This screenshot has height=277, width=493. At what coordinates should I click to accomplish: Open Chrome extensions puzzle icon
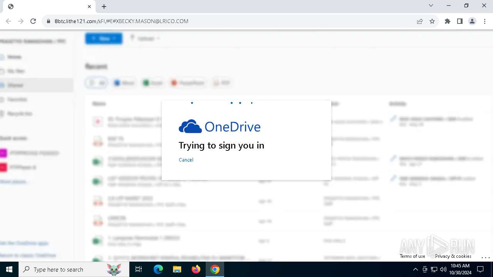pos(448,21)
